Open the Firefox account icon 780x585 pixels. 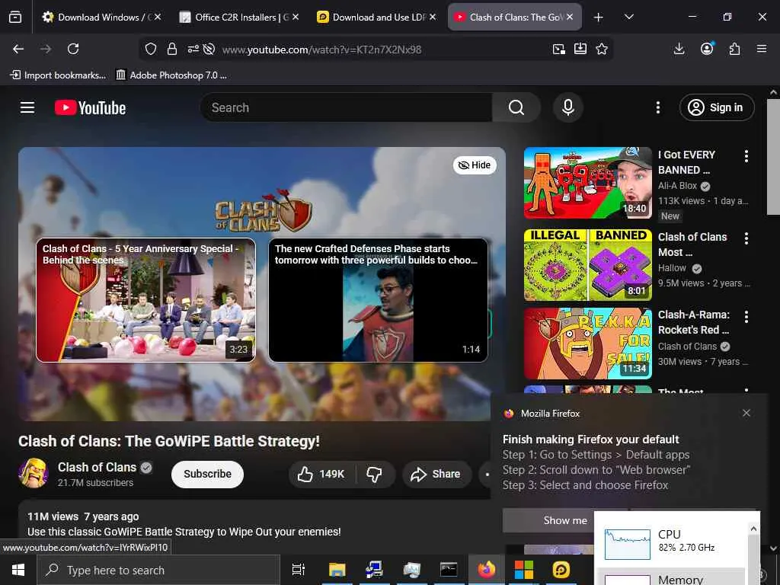(707, 49)
